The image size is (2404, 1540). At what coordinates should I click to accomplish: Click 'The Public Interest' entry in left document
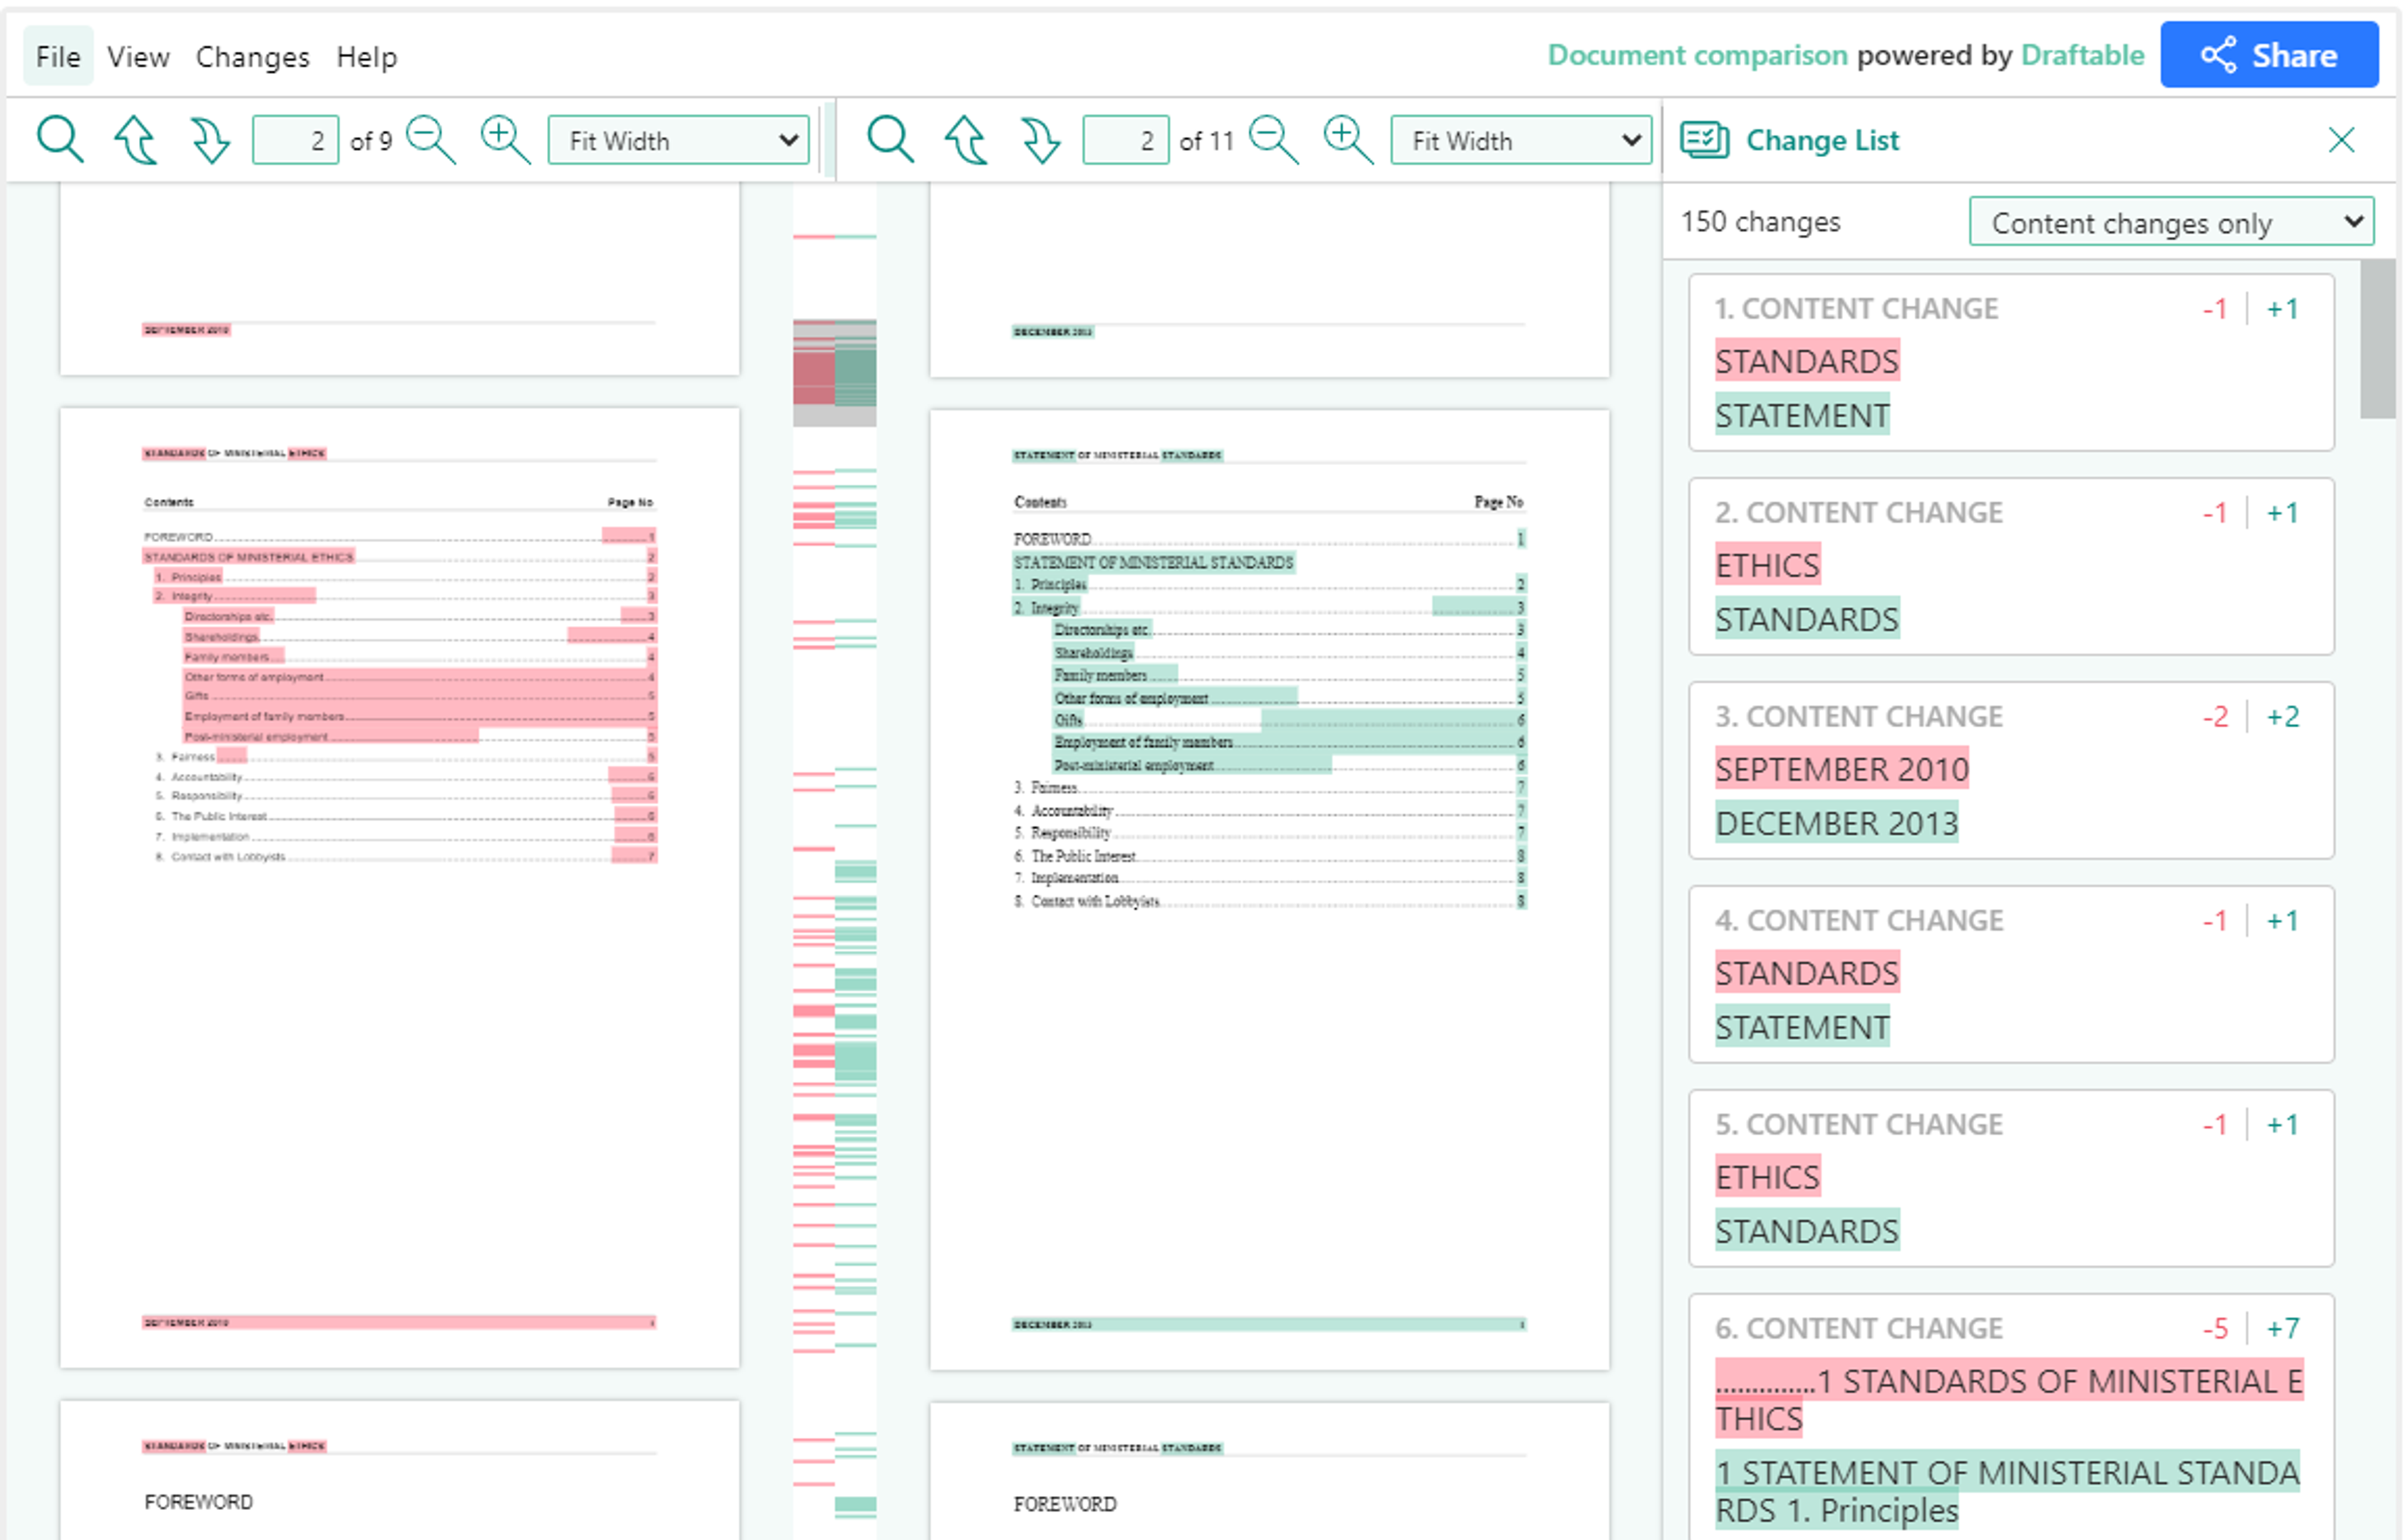(218, 817)
